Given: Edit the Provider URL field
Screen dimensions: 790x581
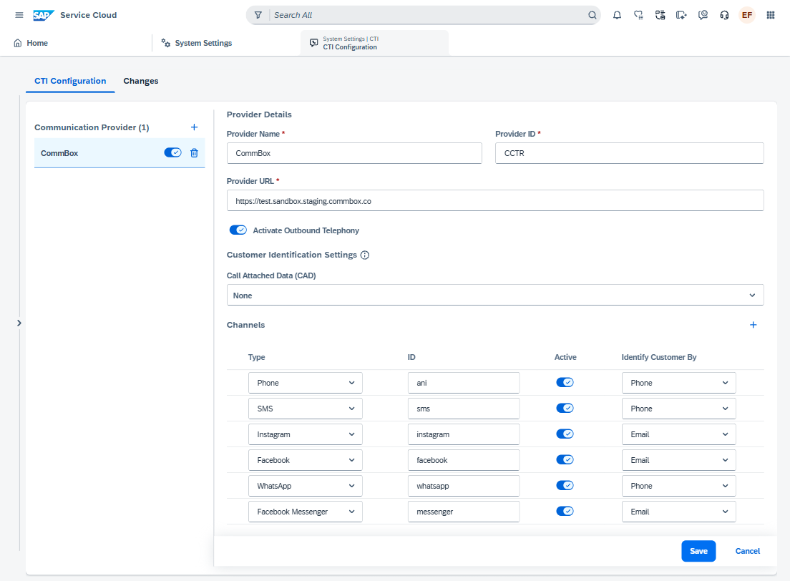Looking at the screenshot, I should coord(495,200).
